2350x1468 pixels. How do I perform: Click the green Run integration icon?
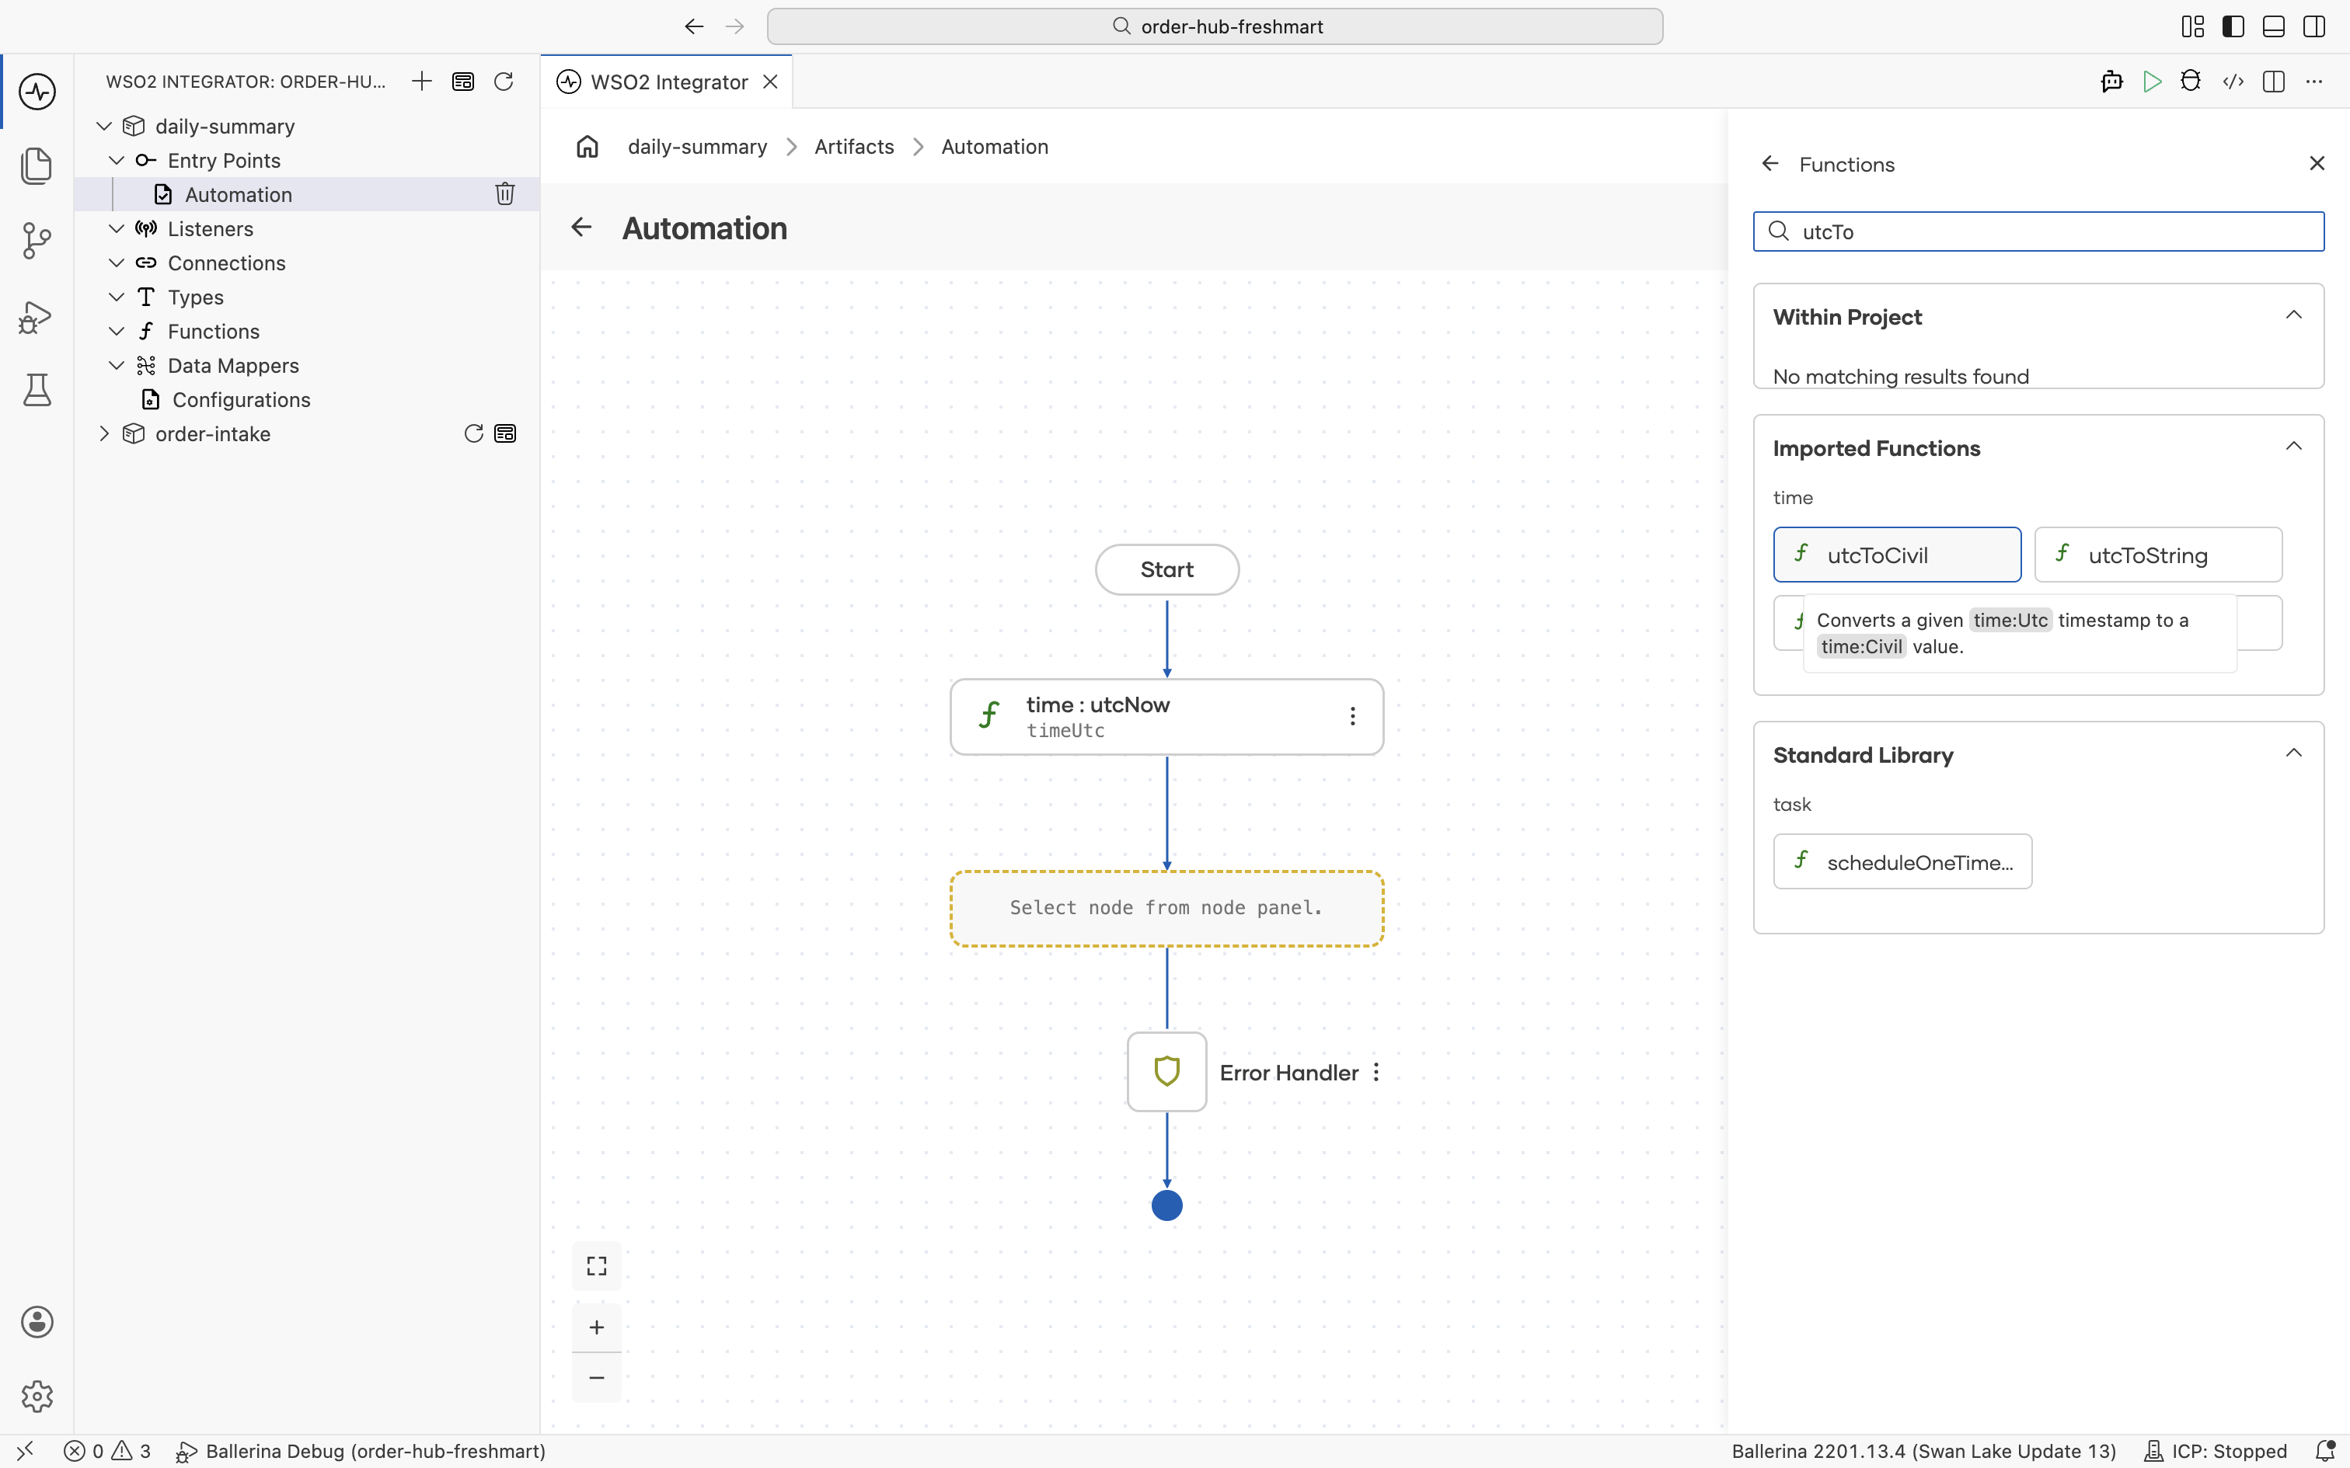[2152, 82]
